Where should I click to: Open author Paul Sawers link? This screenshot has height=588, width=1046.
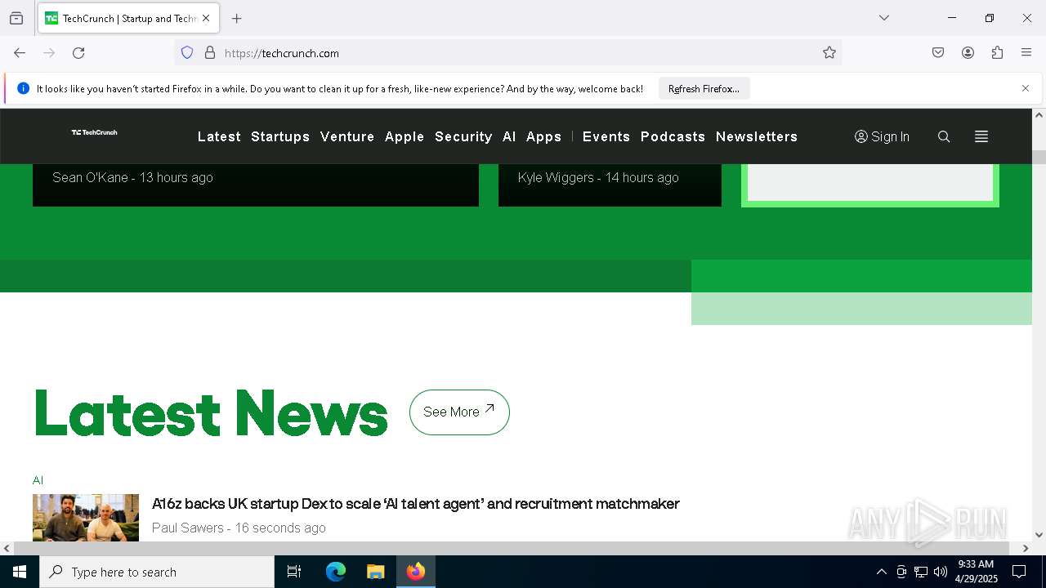tap(187, 528)
